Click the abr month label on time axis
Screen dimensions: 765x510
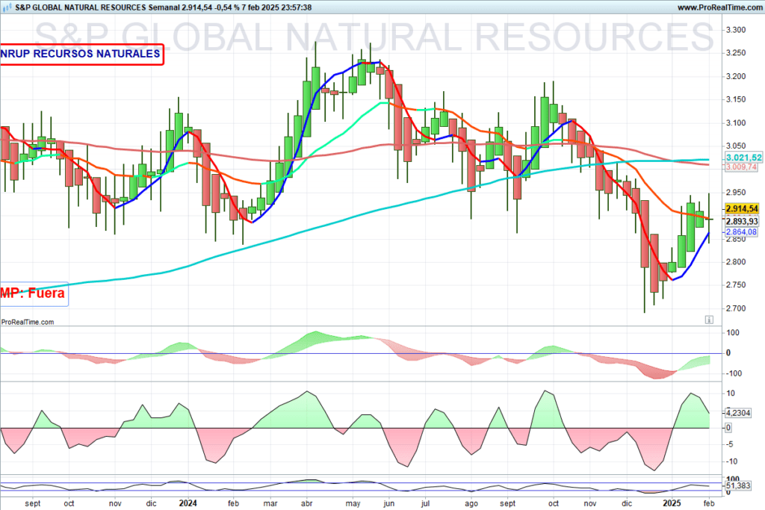point(306,503)
